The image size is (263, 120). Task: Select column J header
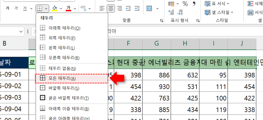click(x=242, y=44)
